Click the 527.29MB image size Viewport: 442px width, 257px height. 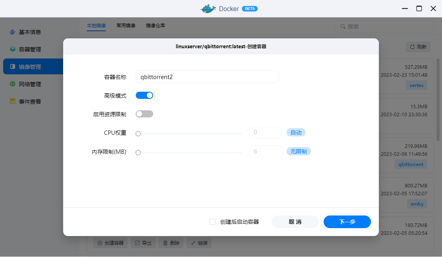coord(416,67)
